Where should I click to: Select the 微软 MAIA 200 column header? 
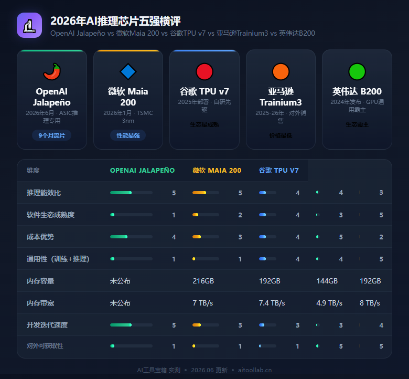(x=217, y=170)
